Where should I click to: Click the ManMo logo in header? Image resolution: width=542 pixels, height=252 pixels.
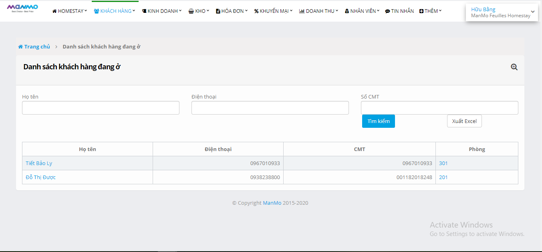pyautogui.click(x=22, y=8)
